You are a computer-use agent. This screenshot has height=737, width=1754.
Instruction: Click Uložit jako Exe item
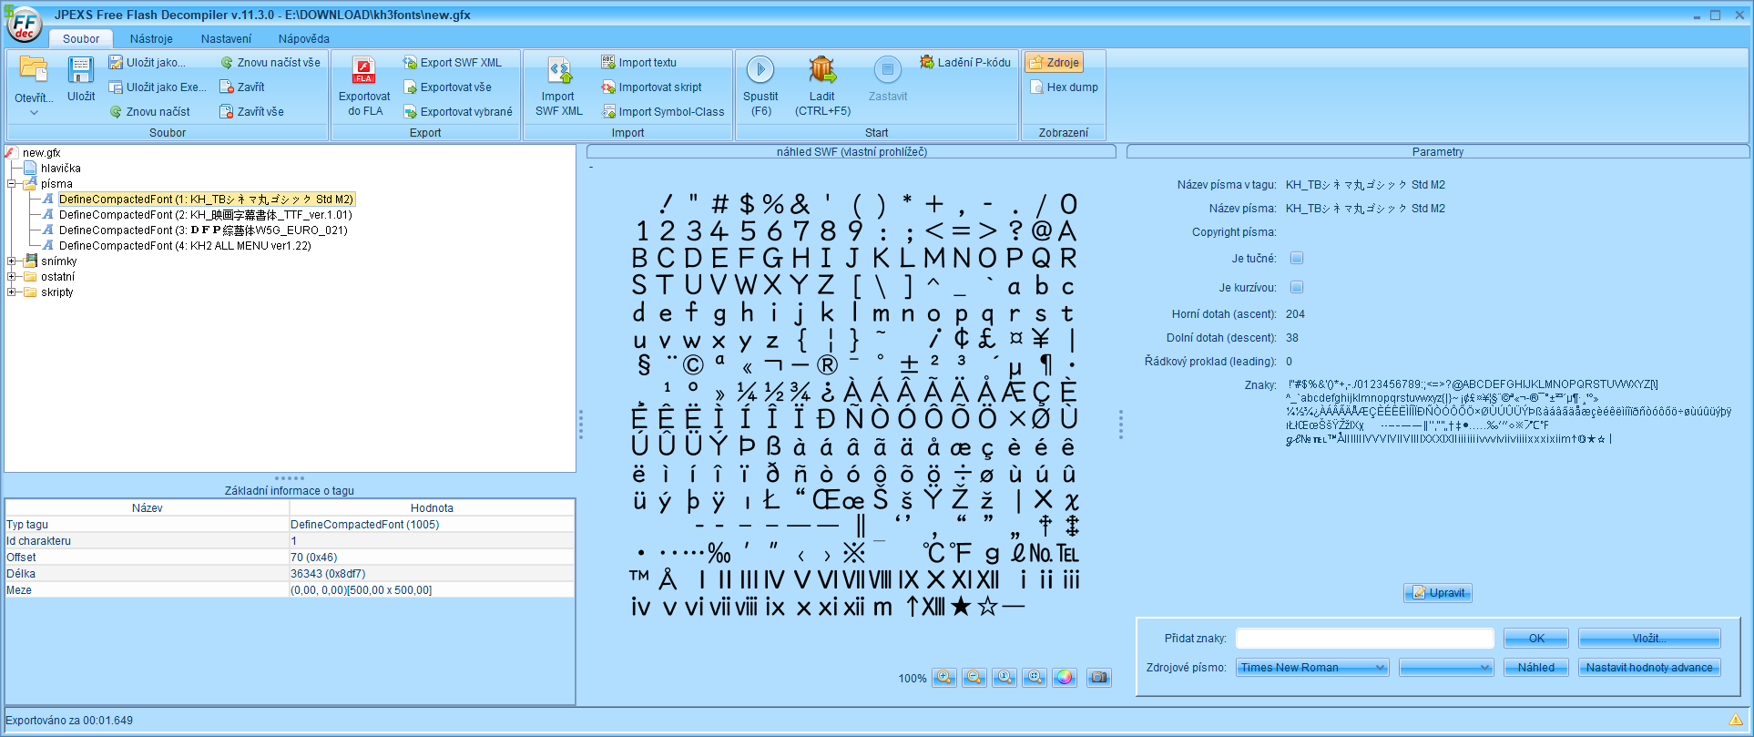[x=158, y=87]
